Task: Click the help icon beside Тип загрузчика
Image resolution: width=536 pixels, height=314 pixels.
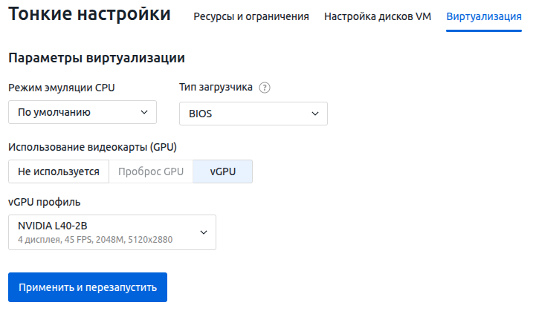Action: click(265, 88)
